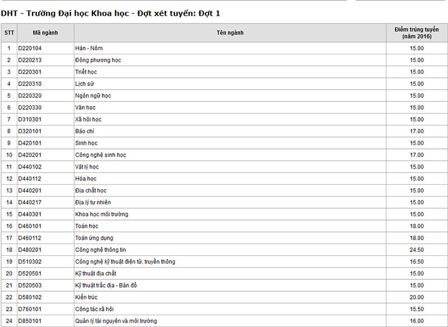Select the Công nghệ thông tin major
This screenshot has width=448, height=327.
click(101, 250)
